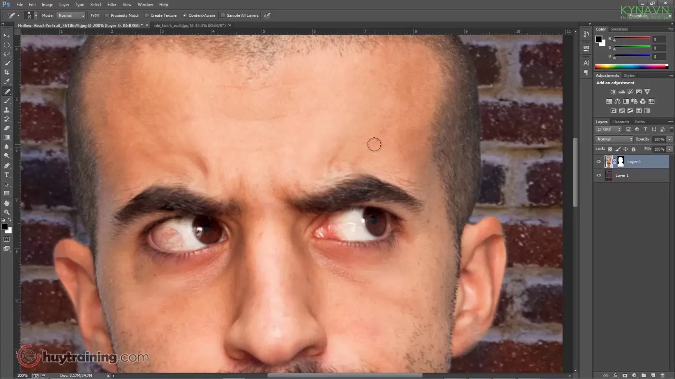Select the Lasso tool
This screenshot has width=675, height=379.
[7, 54]
